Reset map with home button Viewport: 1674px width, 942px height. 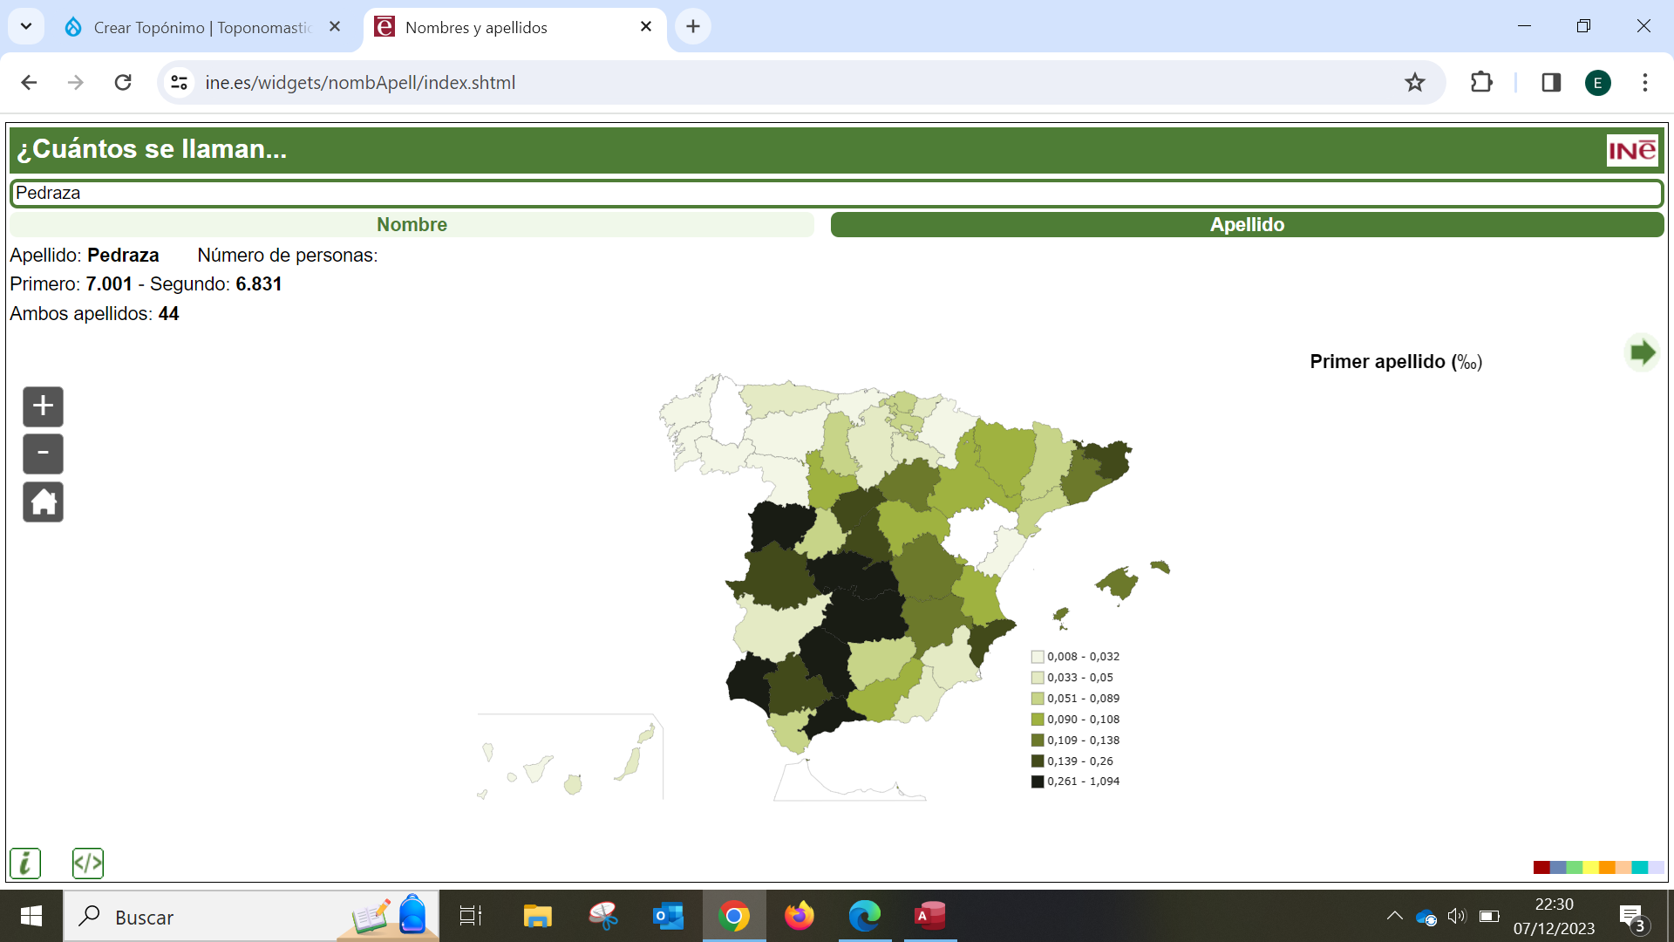43,502
